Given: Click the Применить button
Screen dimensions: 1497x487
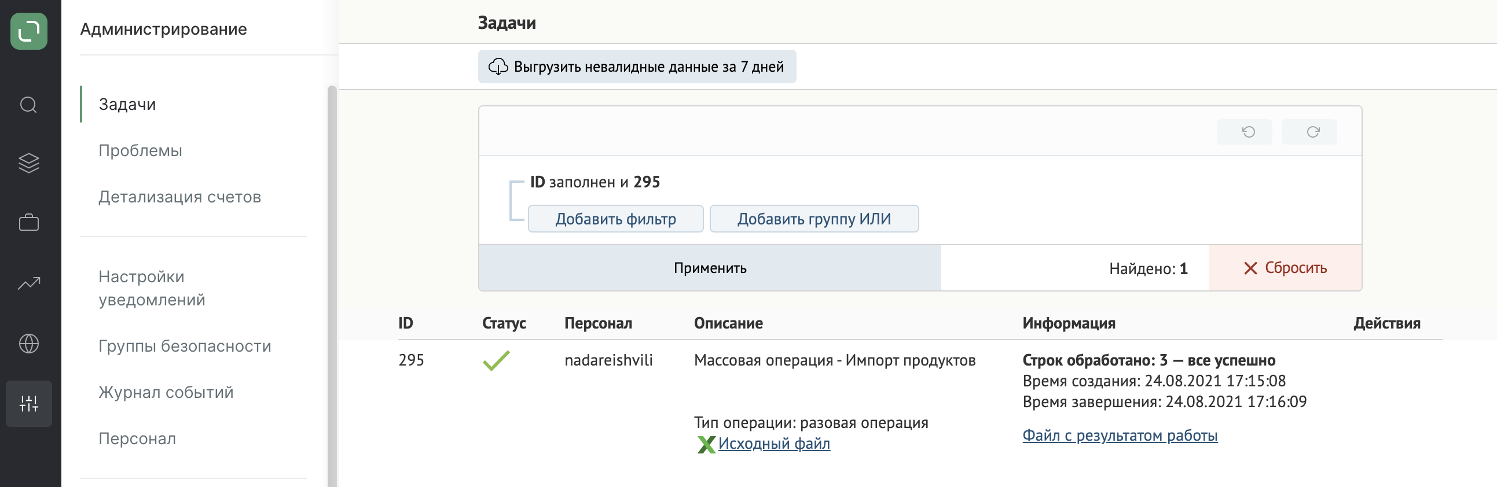Looking at the screenshot, I should [710, 268].
